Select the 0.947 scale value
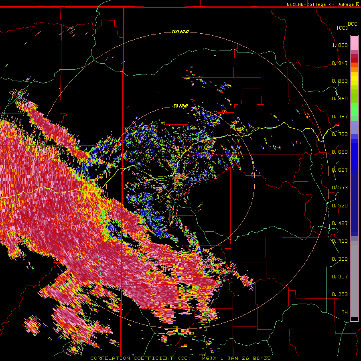The width and height of the screenshot is (361, 361). point(340,63)
